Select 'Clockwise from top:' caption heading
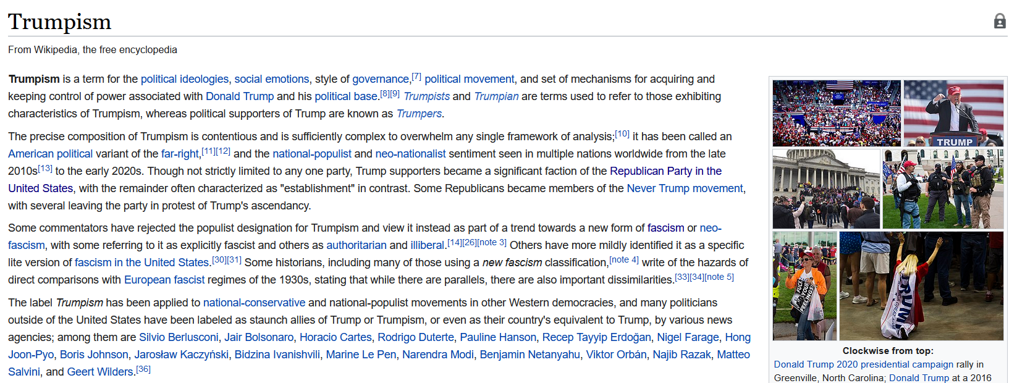1017x383 pixels. [888, 351]
